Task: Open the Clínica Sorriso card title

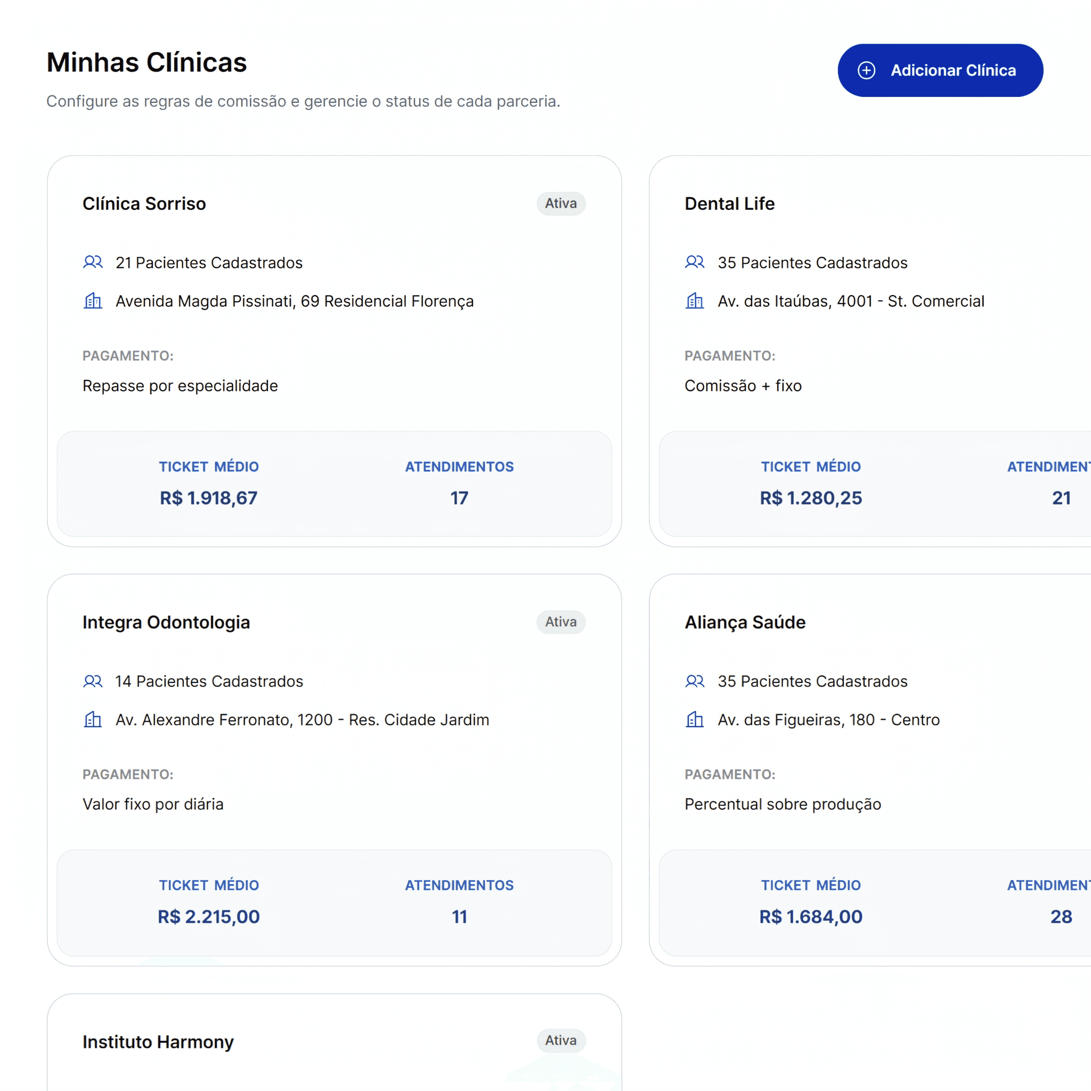Action: coord(144,203)
